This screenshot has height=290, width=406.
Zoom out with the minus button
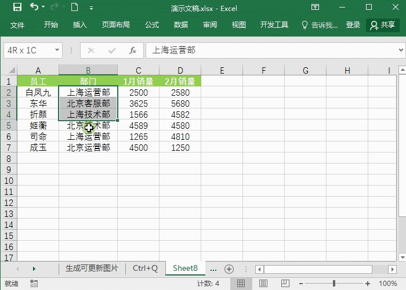coord(301,284)
